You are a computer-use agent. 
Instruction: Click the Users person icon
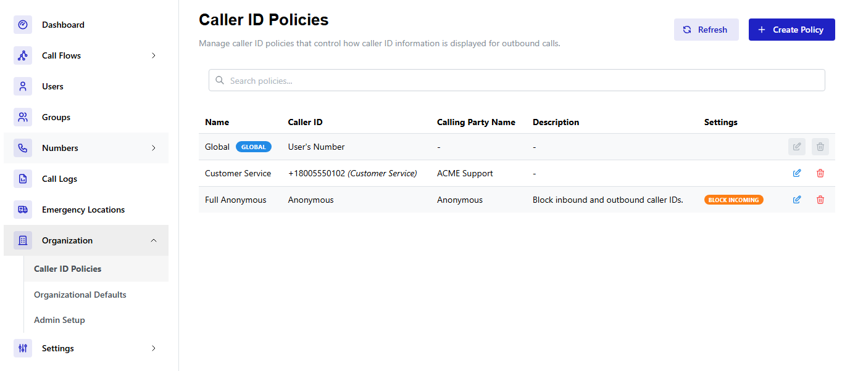coord(23,86)
